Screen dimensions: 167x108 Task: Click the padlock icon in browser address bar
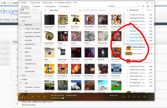[x=4, y=3]
